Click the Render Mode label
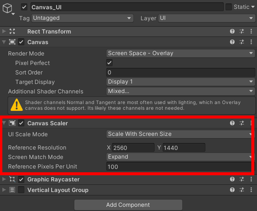The height and width of the screenshot is (211, 257). click(x=26, y=53)
